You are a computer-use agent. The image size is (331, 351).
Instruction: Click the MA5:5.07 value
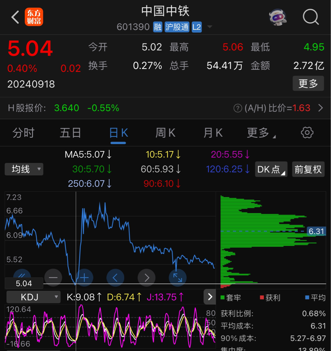point(88,155)
